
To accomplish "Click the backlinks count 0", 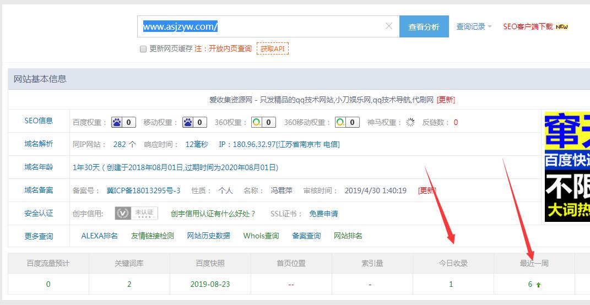I will coord(456,122).
